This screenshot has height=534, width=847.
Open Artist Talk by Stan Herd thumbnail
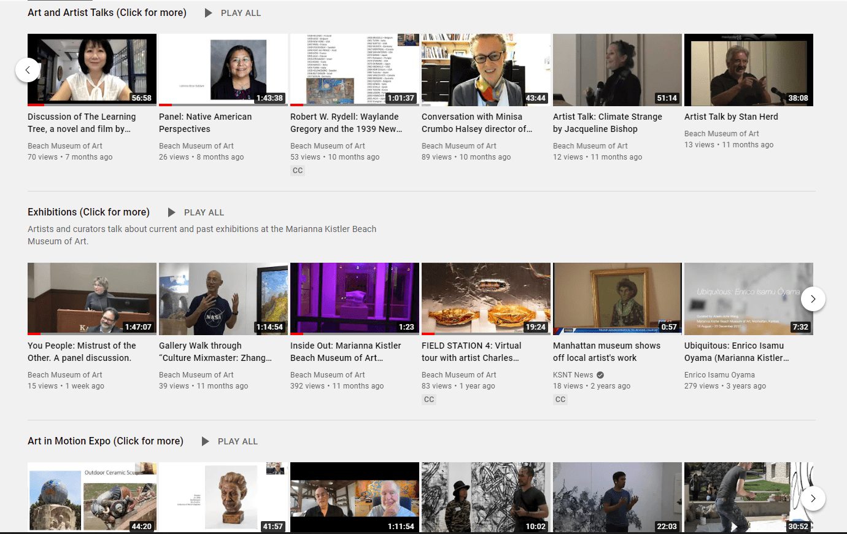[749, 70]
